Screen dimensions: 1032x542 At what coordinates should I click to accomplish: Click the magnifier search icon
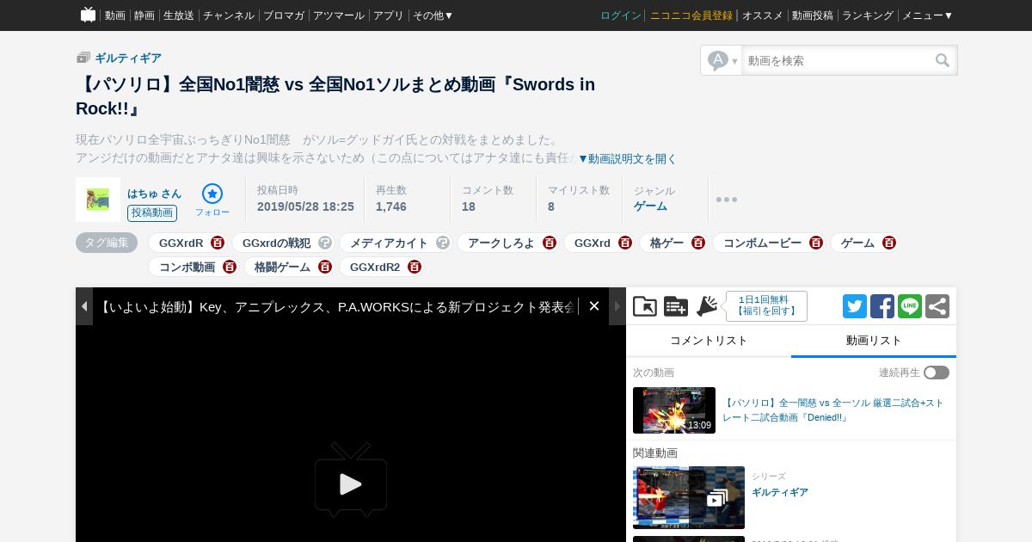click(943, 60)
